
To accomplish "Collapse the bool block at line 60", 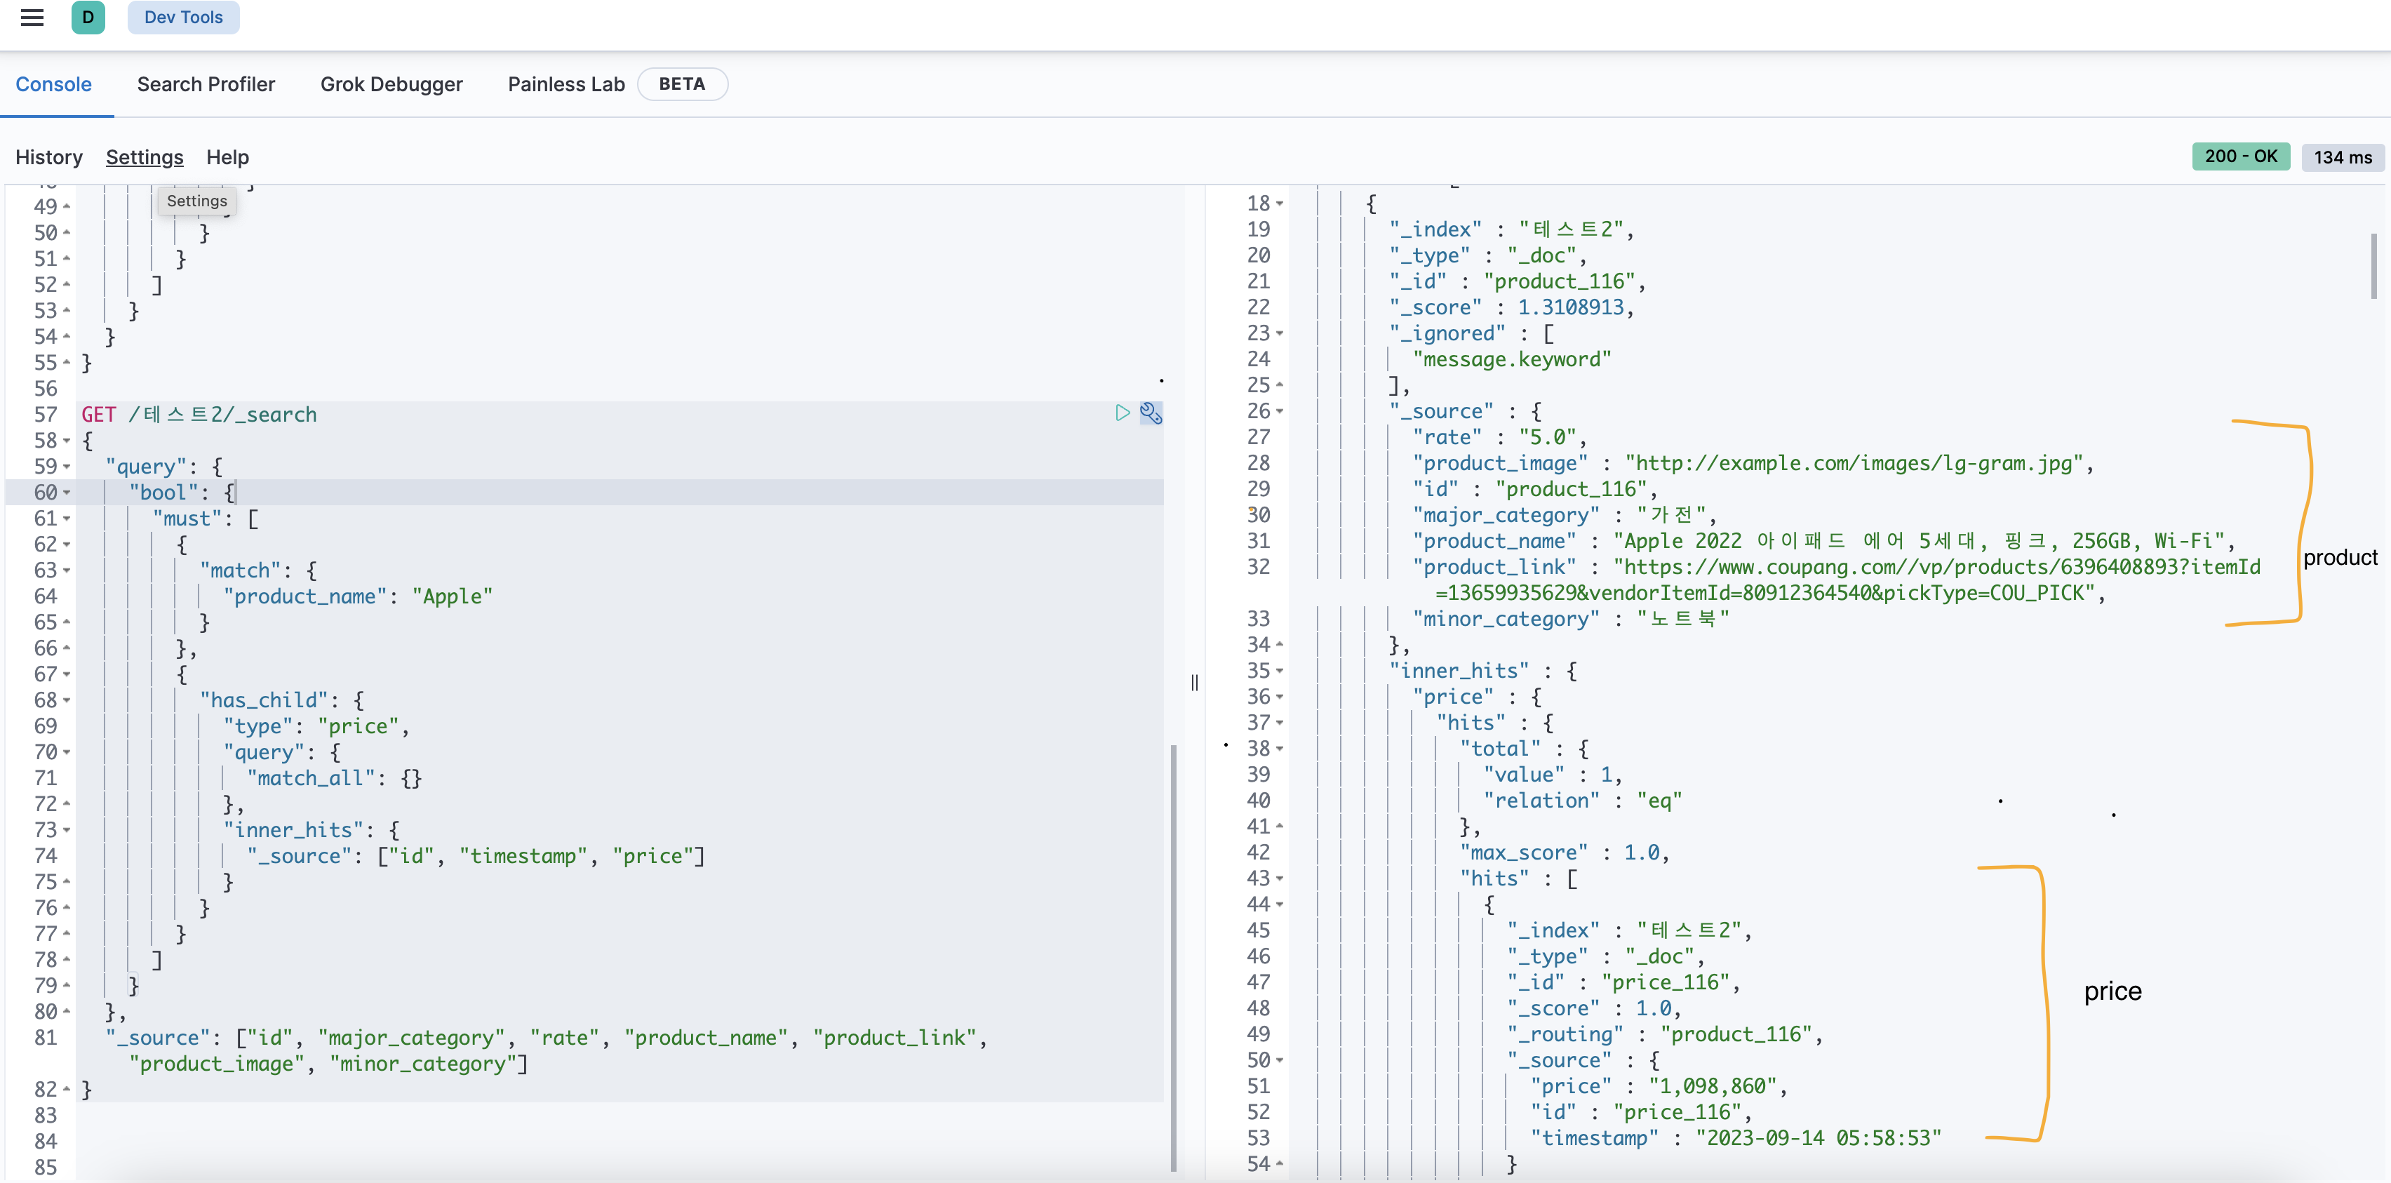I will tap(67, 493).
